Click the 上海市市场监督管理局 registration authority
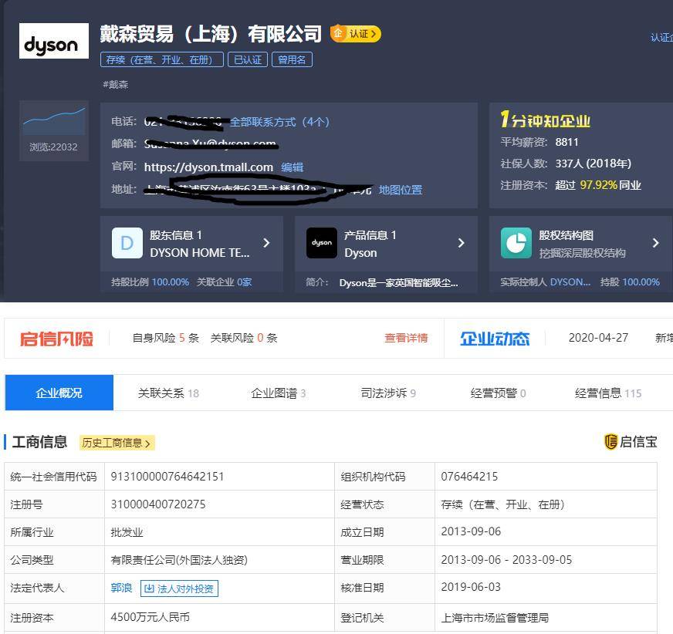673x634 pixels. click(495, 618)
